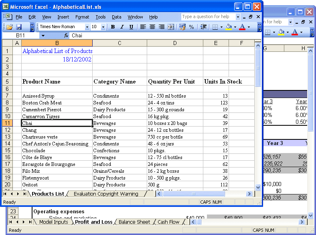Viewport: 316px width, 235px height.
Task: Go to next sheet tab in AlphabeticalList
Action: 18,194
